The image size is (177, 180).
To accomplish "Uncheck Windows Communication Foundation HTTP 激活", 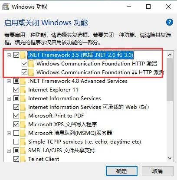I will click(x=24, y=64).
